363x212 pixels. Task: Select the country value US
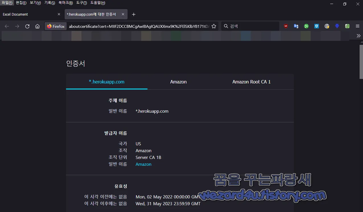pos(138,144)
